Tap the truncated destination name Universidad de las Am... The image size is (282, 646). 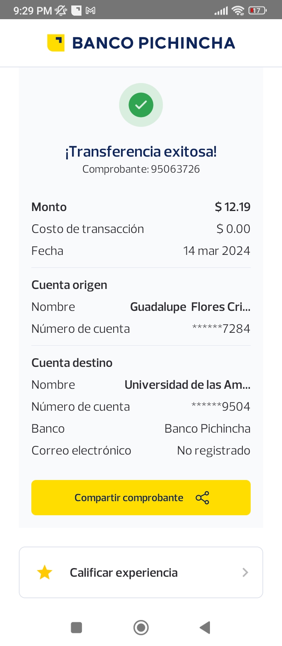(187, 385)
